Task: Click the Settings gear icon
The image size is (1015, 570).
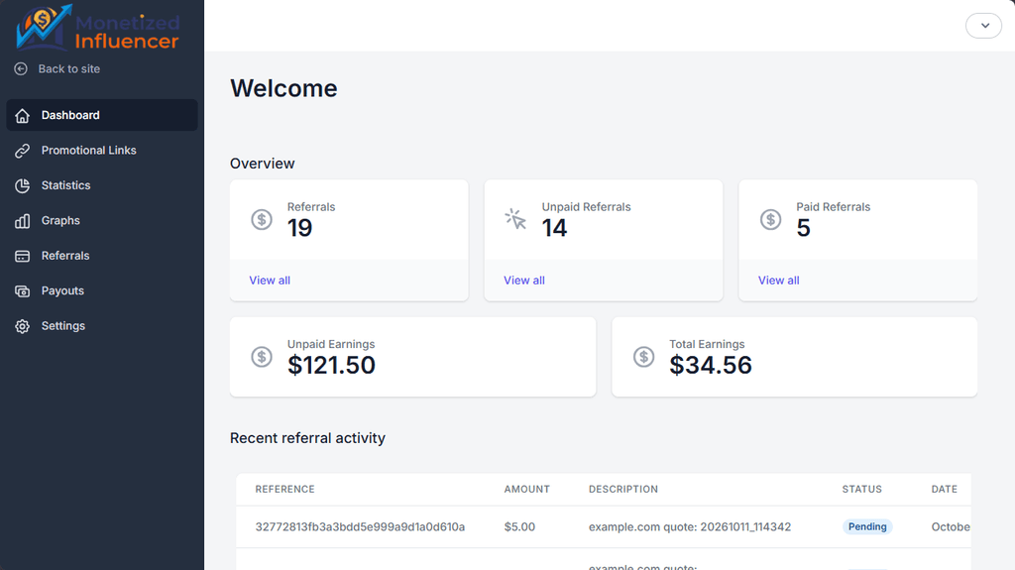Action: [23, 326]
